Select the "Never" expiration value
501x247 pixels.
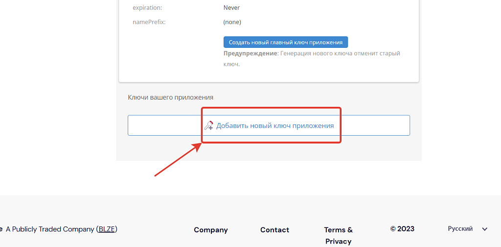pos(231,8)
